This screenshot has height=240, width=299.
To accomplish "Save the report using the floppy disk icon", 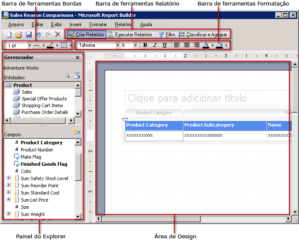I will coord(29,35).
